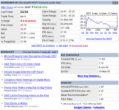Select EPS value 0.92
This screenshot has width=119, height=110.
coord(63,36)
